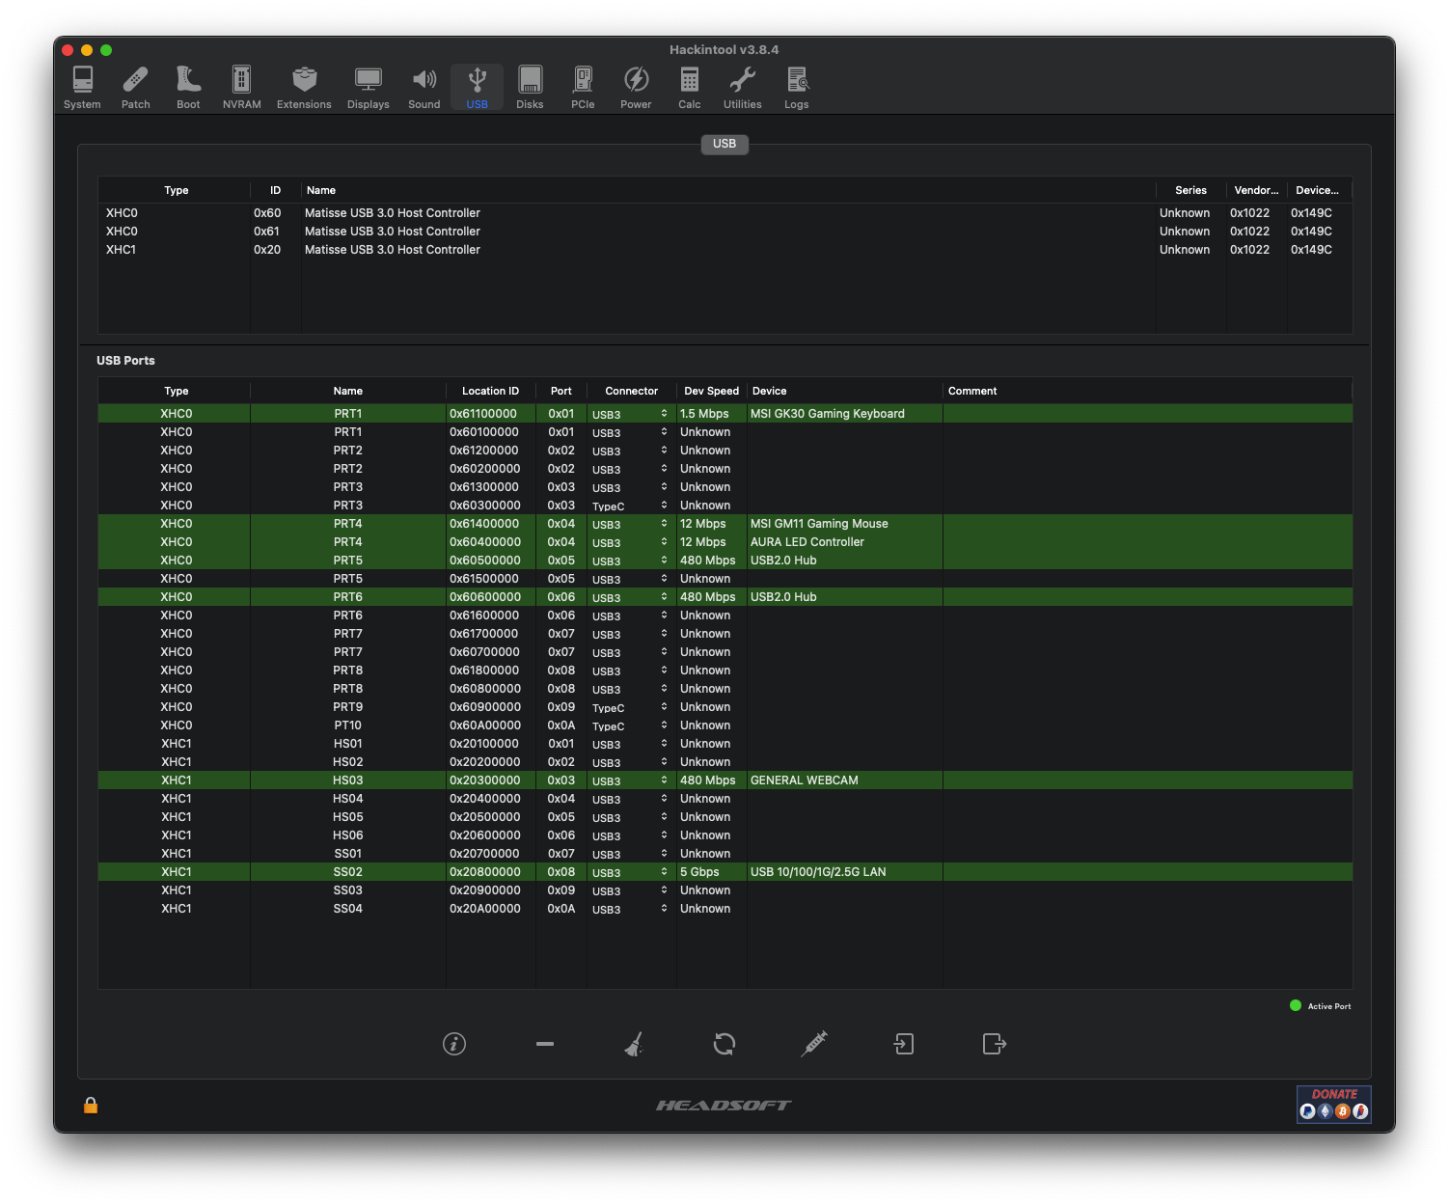Click the circular refresh icon
This screenshot has height=1204, width=1449.
coord(724,1044)
